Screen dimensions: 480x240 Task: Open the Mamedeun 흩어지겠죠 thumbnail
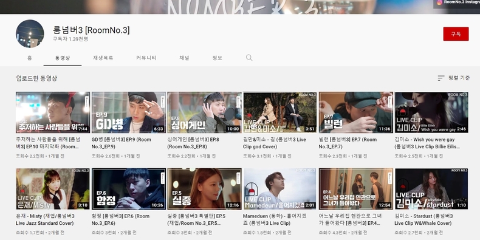pyautogui.click(x=279, y=188)
